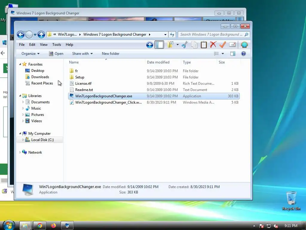
Task: Expand the Local Disk (C:) node
Action: click(23, 140)
